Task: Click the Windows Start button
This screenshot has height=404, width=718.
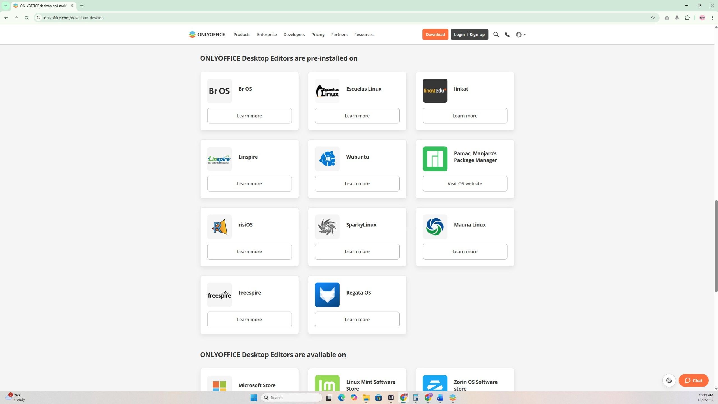Action: [254, 398]
